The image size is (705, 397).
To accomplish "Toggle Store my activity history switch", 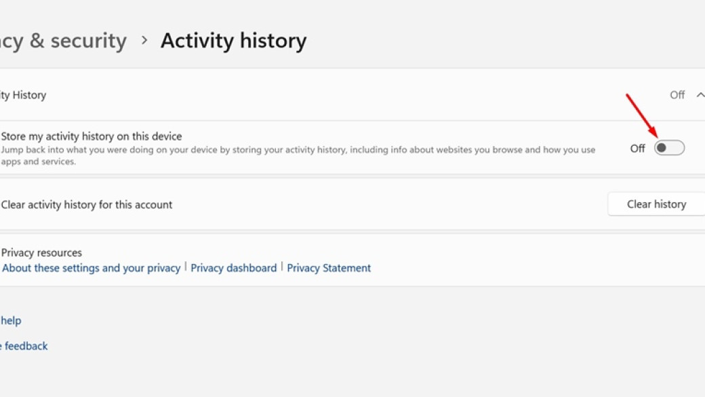I will [x=669, y=148].
